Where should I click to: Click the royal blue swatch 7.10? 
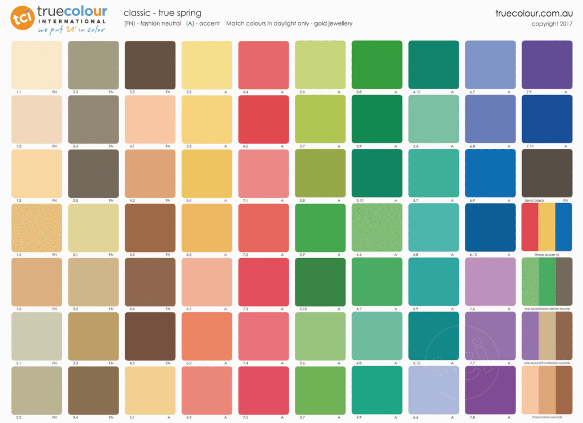point(547,119)
